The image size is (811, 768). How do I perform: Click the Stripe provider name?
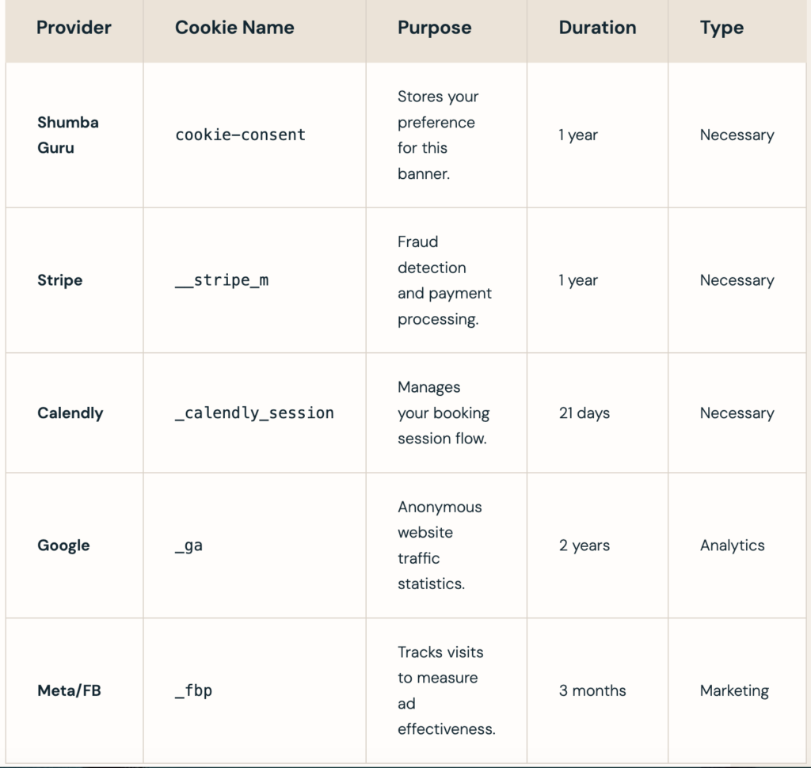coord(60,280)
